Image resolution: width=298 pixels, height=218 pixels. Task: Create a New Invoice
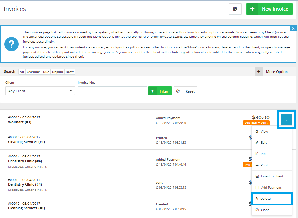coord(269,9)
